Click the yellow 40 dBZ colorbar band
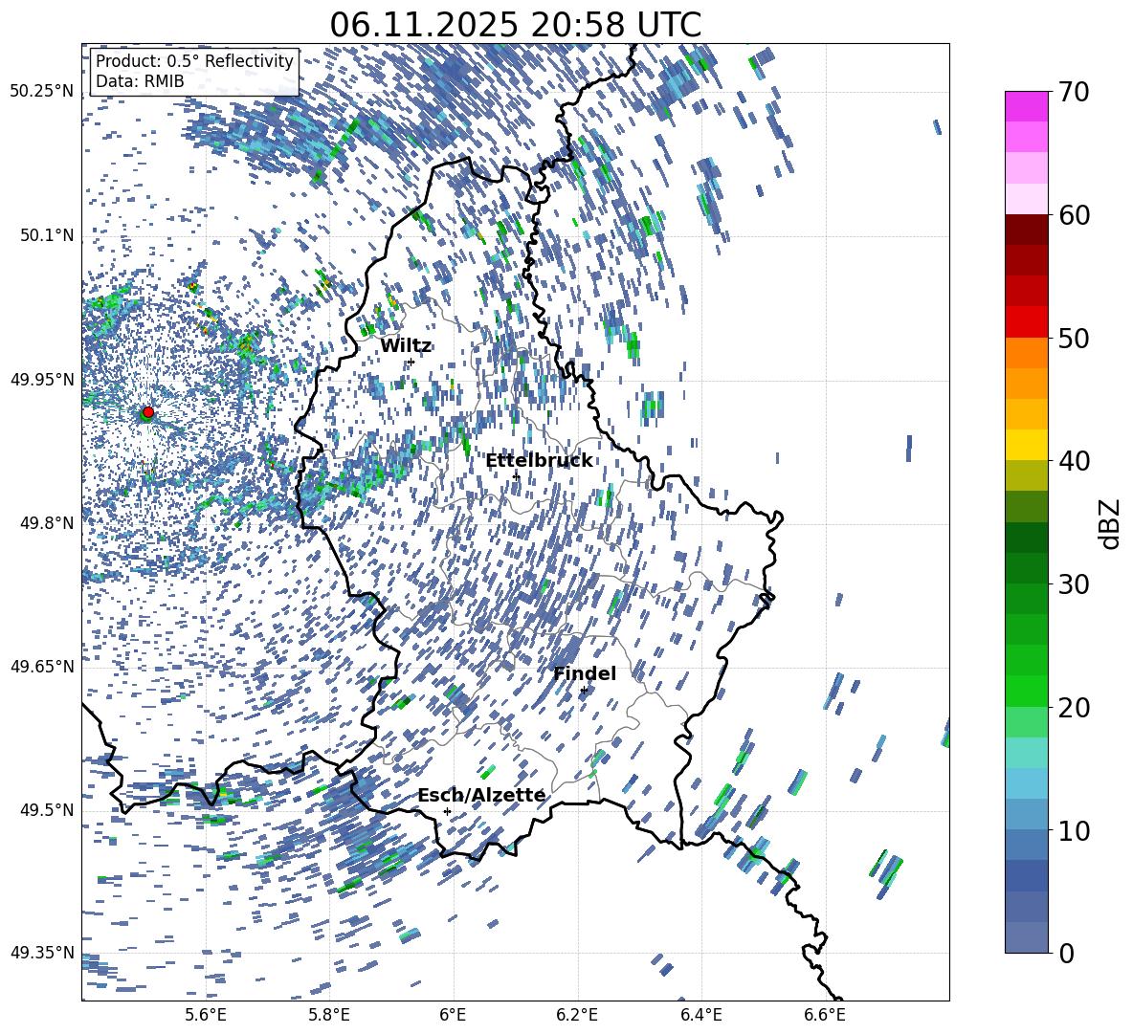 pos(1026,445)
